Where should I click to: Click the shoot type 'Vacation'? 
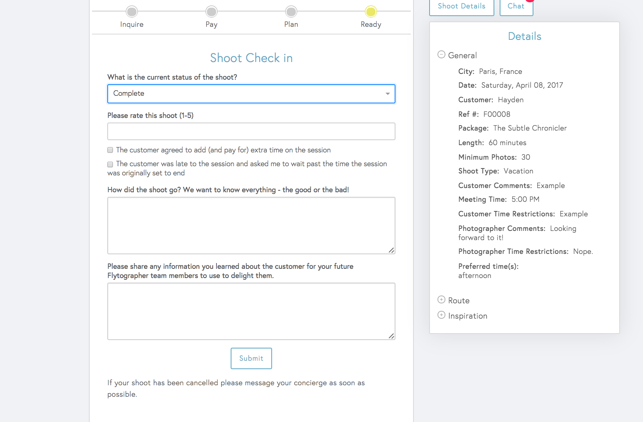518,171
